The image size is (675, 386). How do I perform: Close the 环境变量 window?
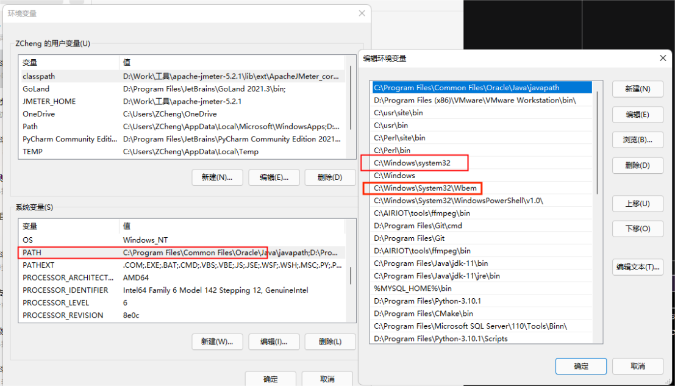(x=362, y=13)
